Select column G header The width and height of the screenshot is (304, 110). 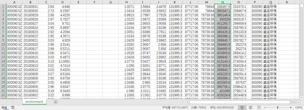[x=111, y=2]
